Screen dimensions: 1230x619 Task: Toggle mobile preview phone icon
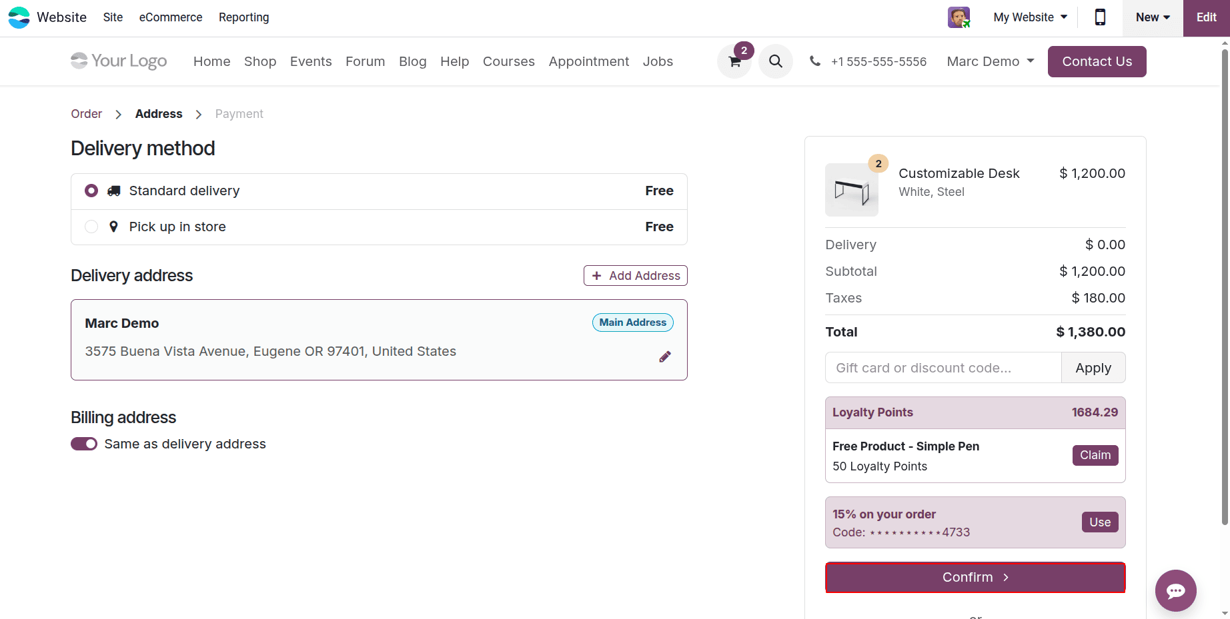click(1100, 17)
